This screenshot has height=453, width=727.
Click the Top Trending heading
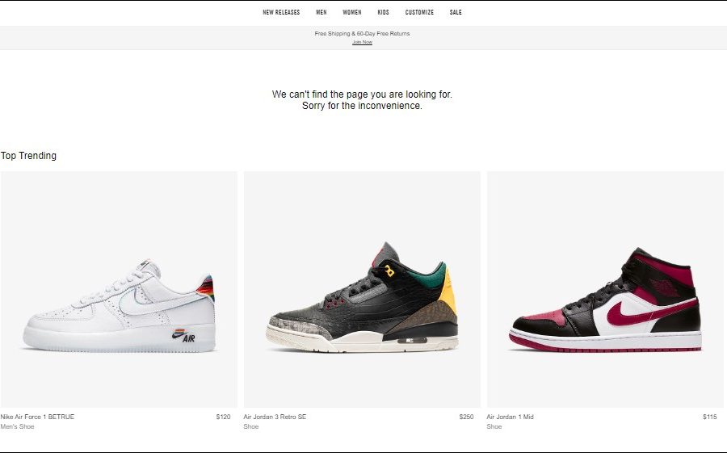(28, 156)
